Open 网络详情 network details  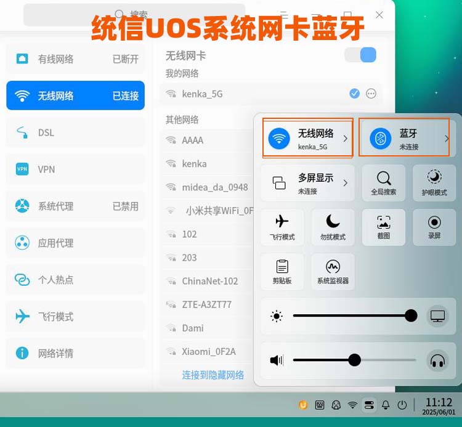pos(75,353)
